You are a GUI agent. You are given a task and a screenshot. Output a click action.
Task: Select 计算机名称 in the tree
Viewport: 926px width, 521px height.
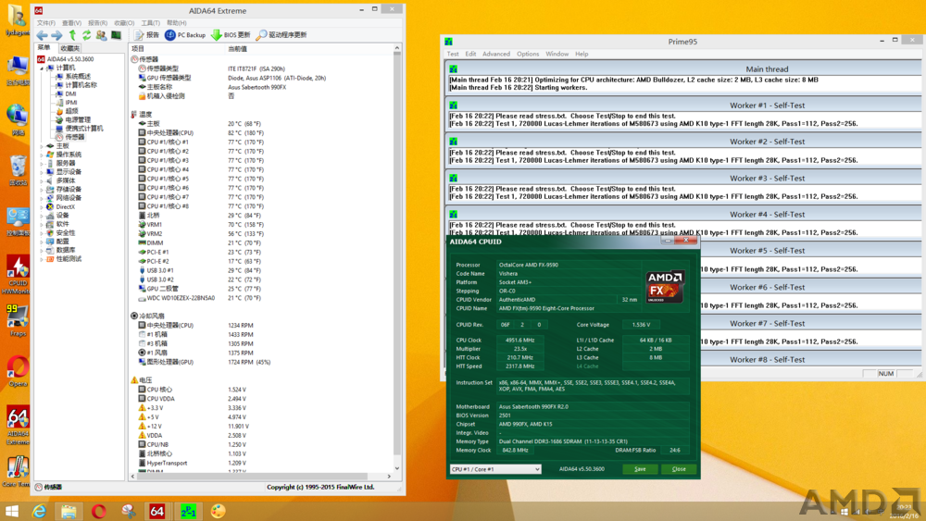(x=81, y=85)
